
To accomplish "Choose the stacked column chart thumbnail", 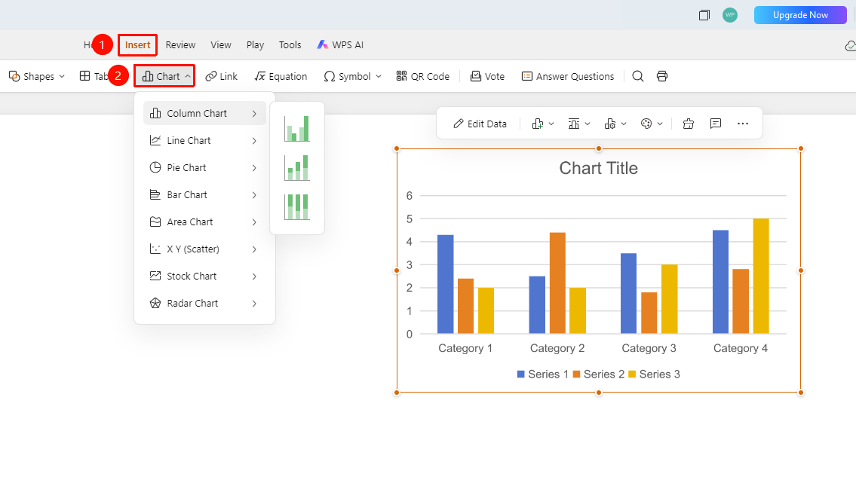I will (x=297, y=168).
